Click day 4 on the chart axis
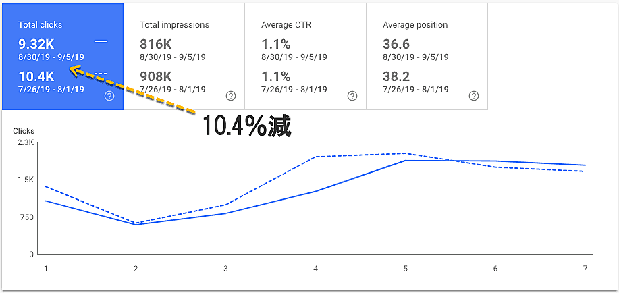Screen dimensions: 619x293 coord(315,269)
